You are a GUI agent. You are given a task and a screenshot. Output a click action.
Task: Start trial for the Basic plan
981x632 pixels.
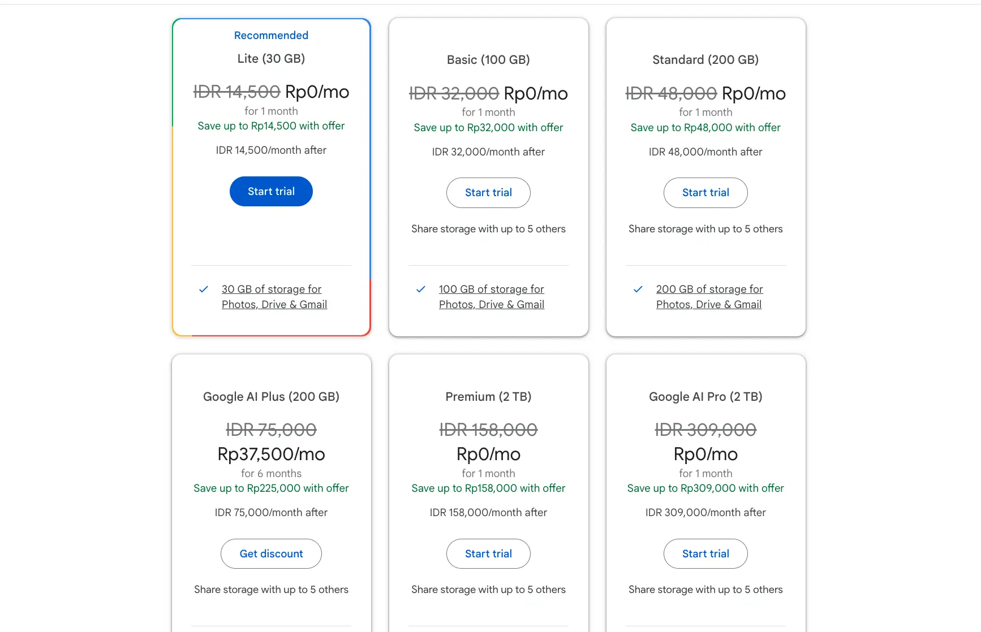(x=488, y=193)
